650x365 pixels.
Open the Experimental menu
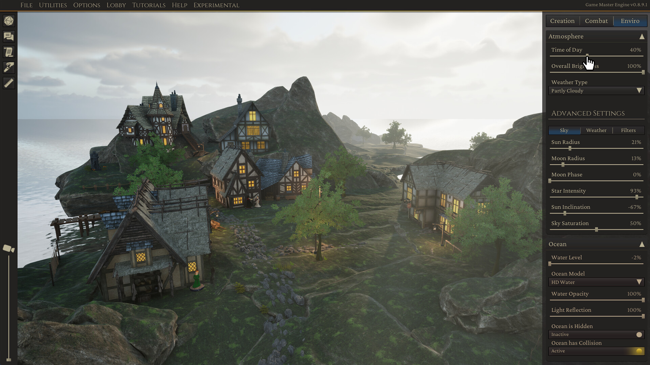pyautogui.click(x=216, y=5)
